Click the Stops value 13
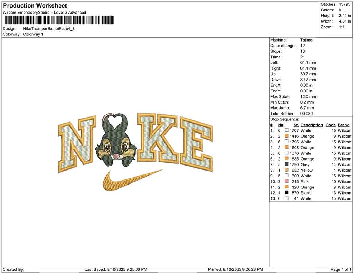Screen dimensions: 354x273 303,51
